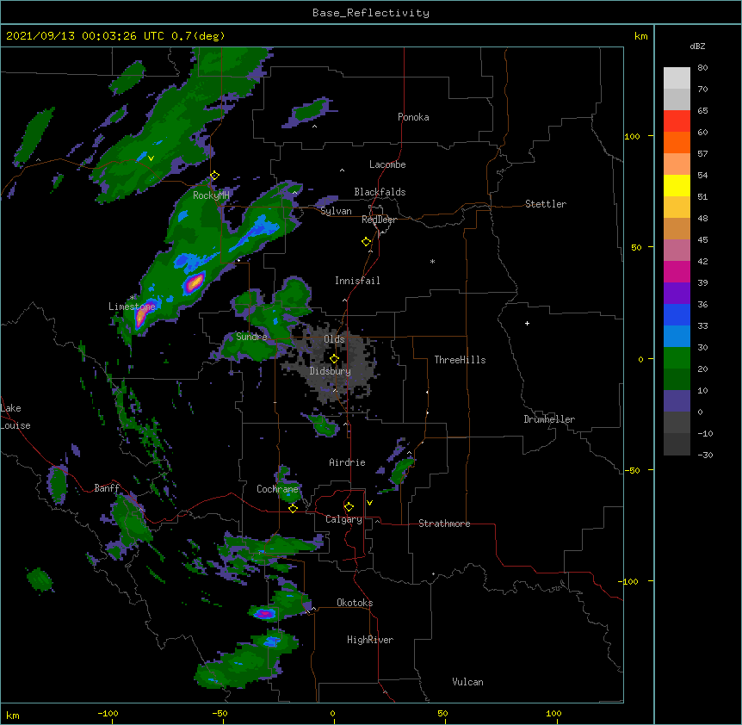Choose the light blue 30-33 dBZ legend swatch
742x725 pixels.
tap(677, 337)
